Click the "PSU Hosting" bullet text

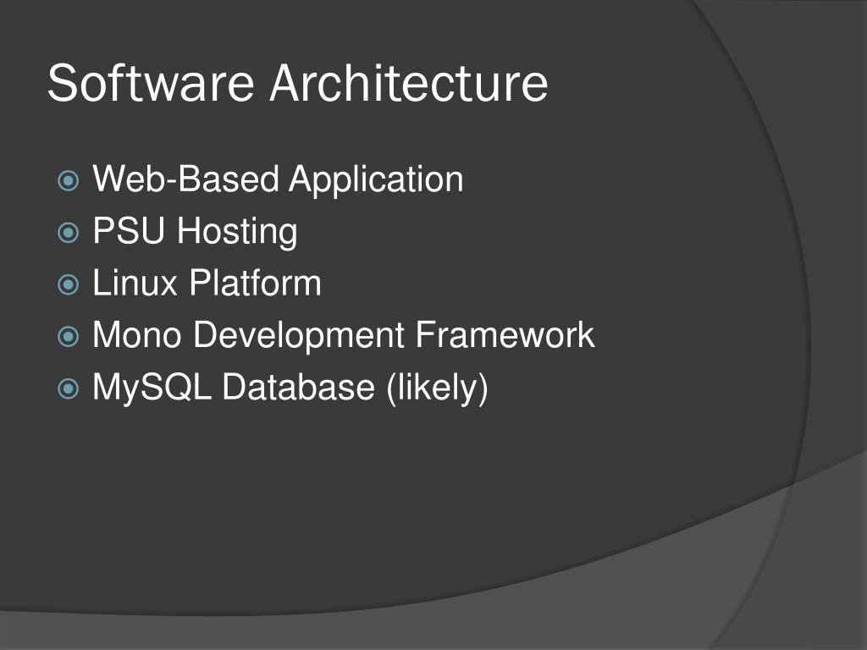point(195,231)
